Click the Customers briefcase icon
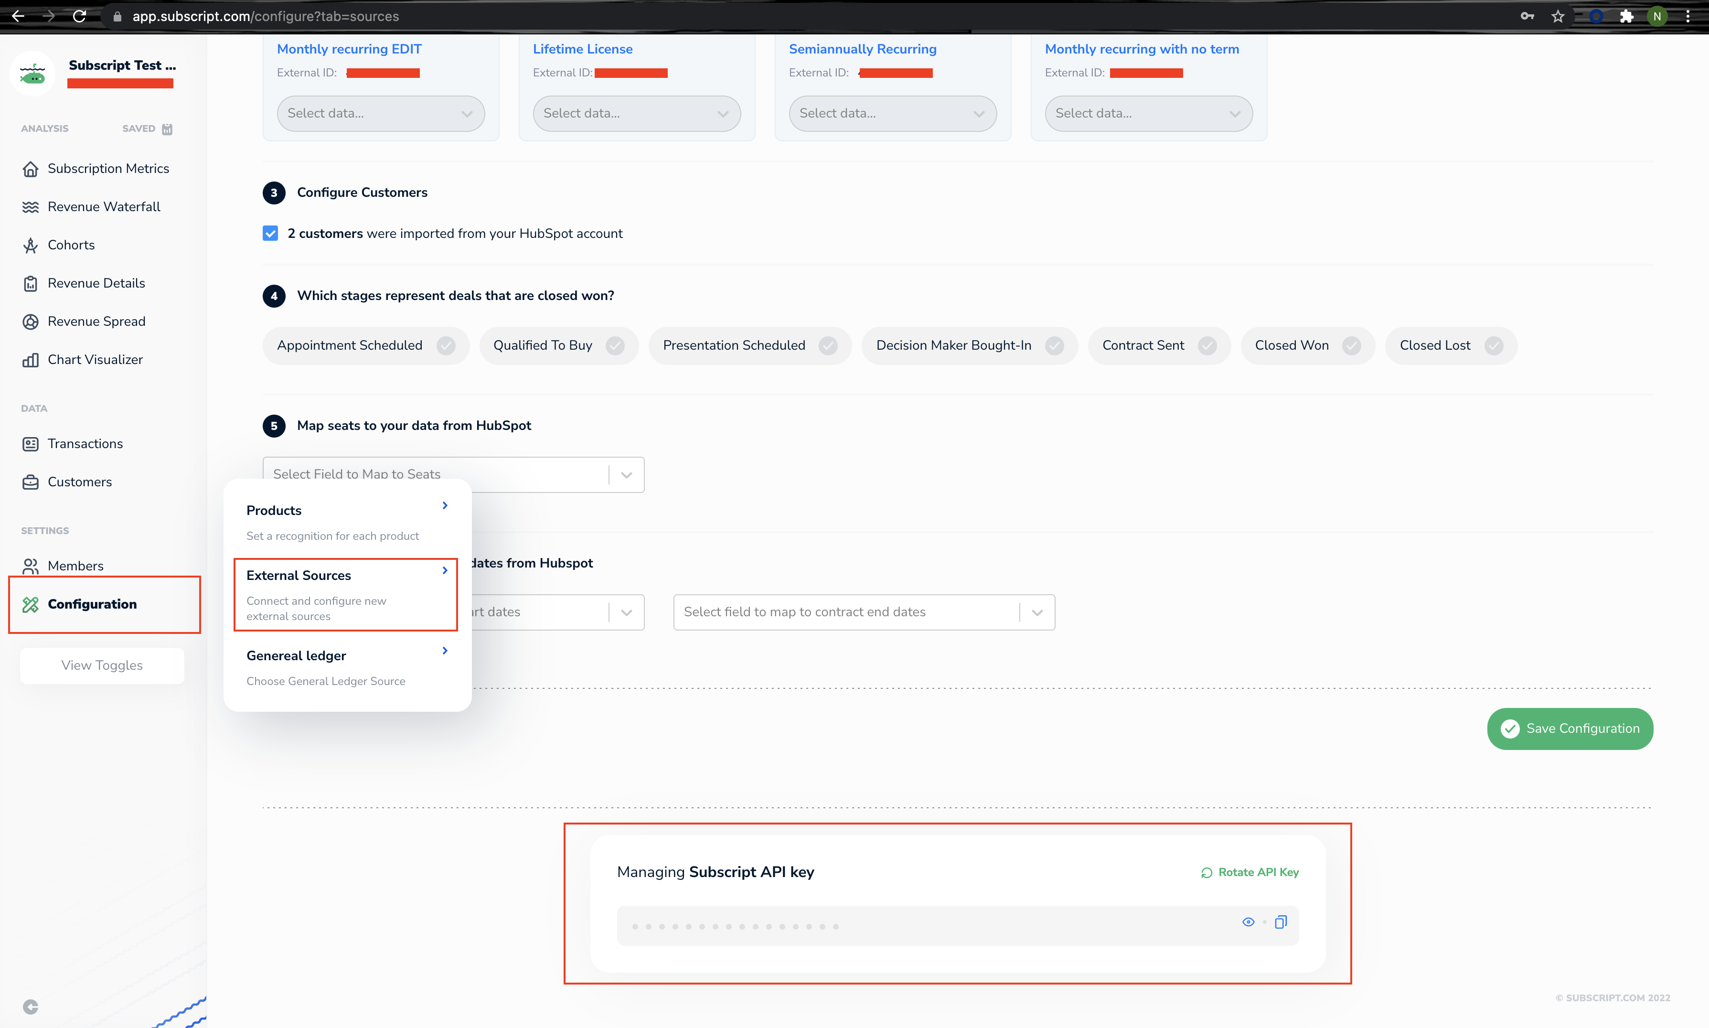The width and height of the screenshot is (1709, 1028). [31, 482]
